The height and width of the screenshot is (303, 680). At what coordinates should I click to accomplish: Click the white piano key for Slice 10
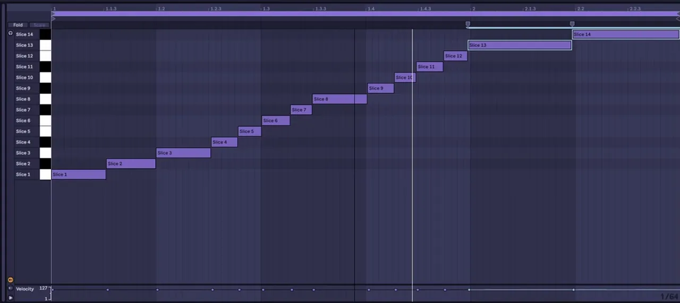click(46, 78)
